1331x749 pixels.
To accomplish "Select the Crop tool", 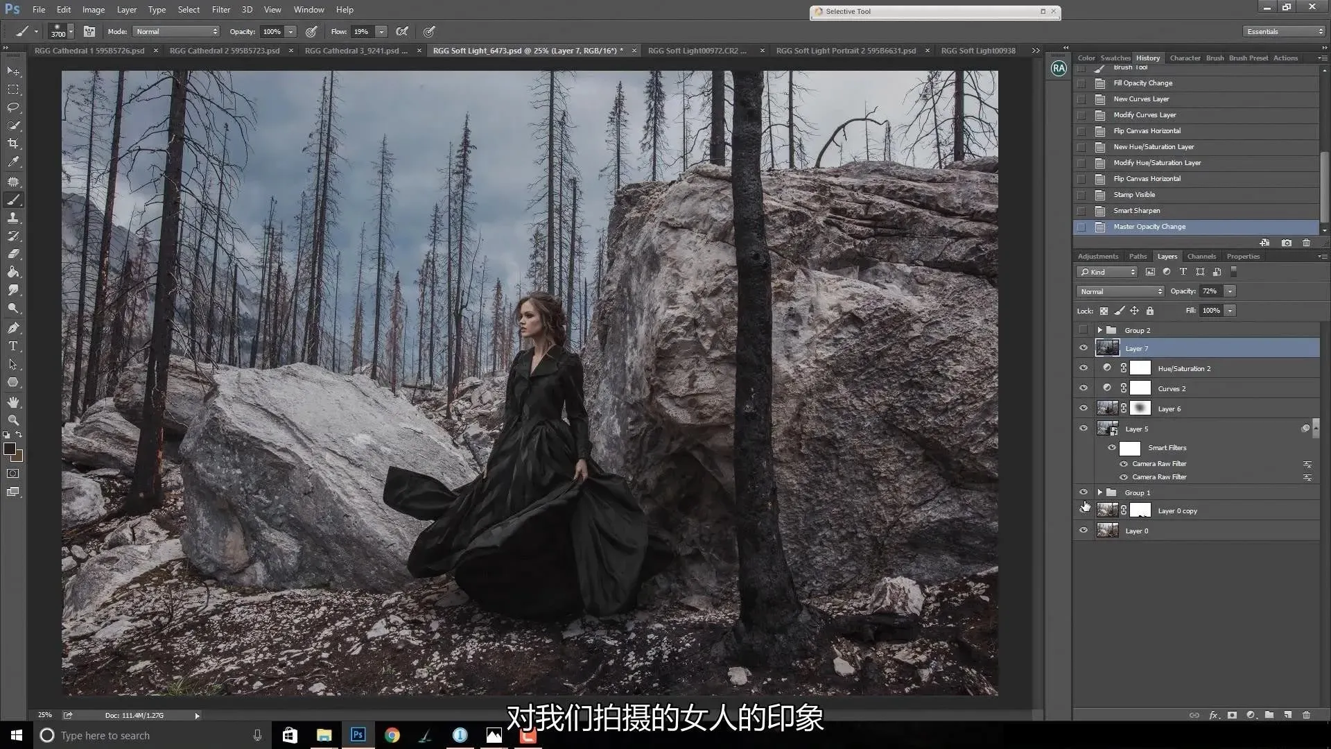I will point(13,144).
